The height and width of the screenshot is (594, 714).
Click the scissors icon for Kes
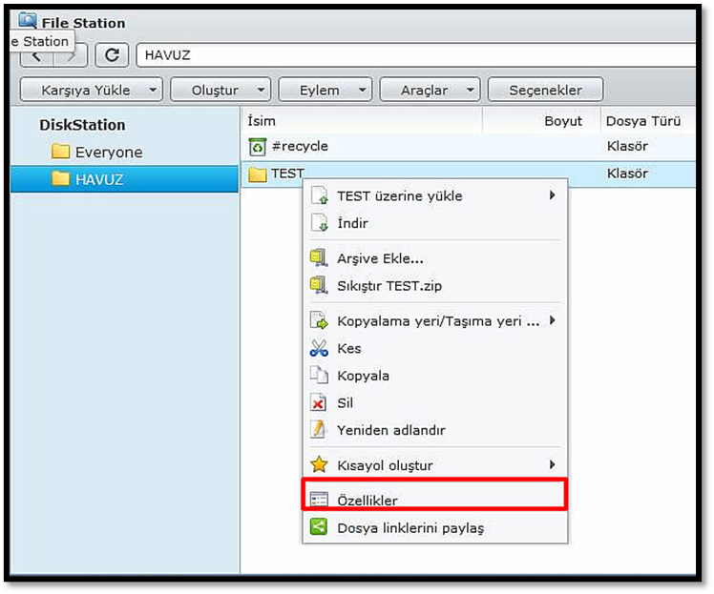(x=319, y=349)
